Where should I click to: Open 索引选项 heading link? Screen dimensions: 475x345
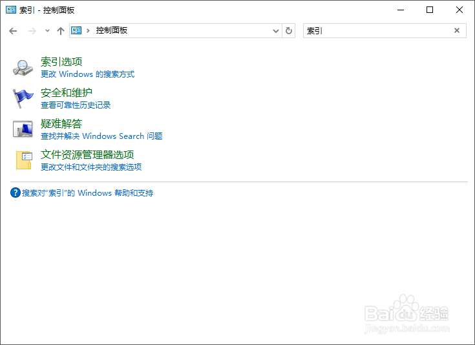coord(61,62)
